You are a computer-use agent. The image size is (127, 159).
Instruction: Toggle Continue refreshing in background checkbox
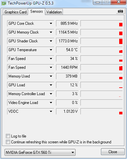point(8,142)
